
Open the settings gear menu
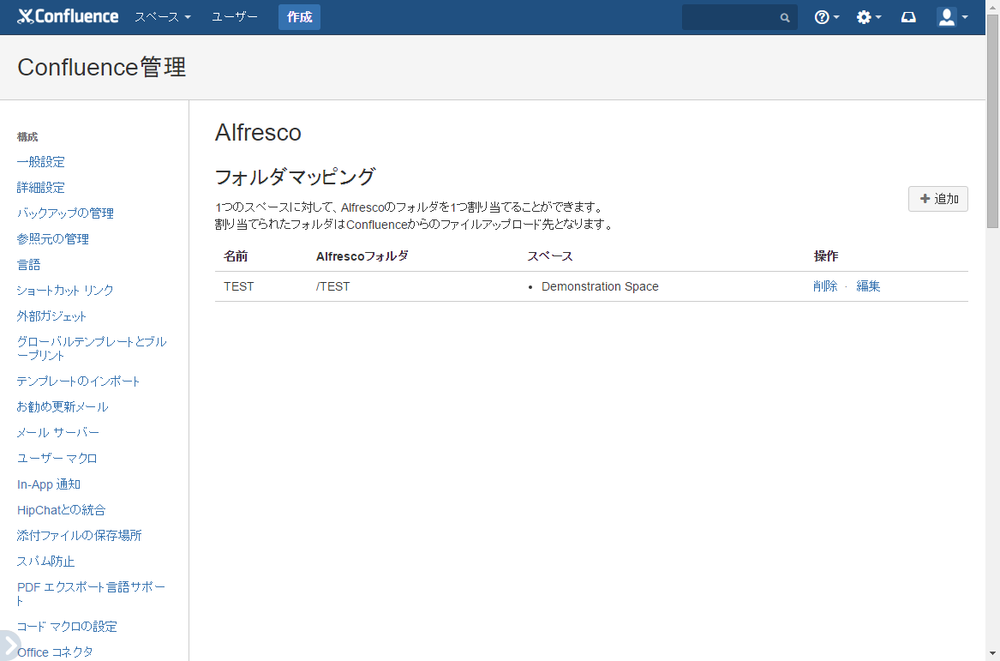pyautogui.click(x=869, y=17)
